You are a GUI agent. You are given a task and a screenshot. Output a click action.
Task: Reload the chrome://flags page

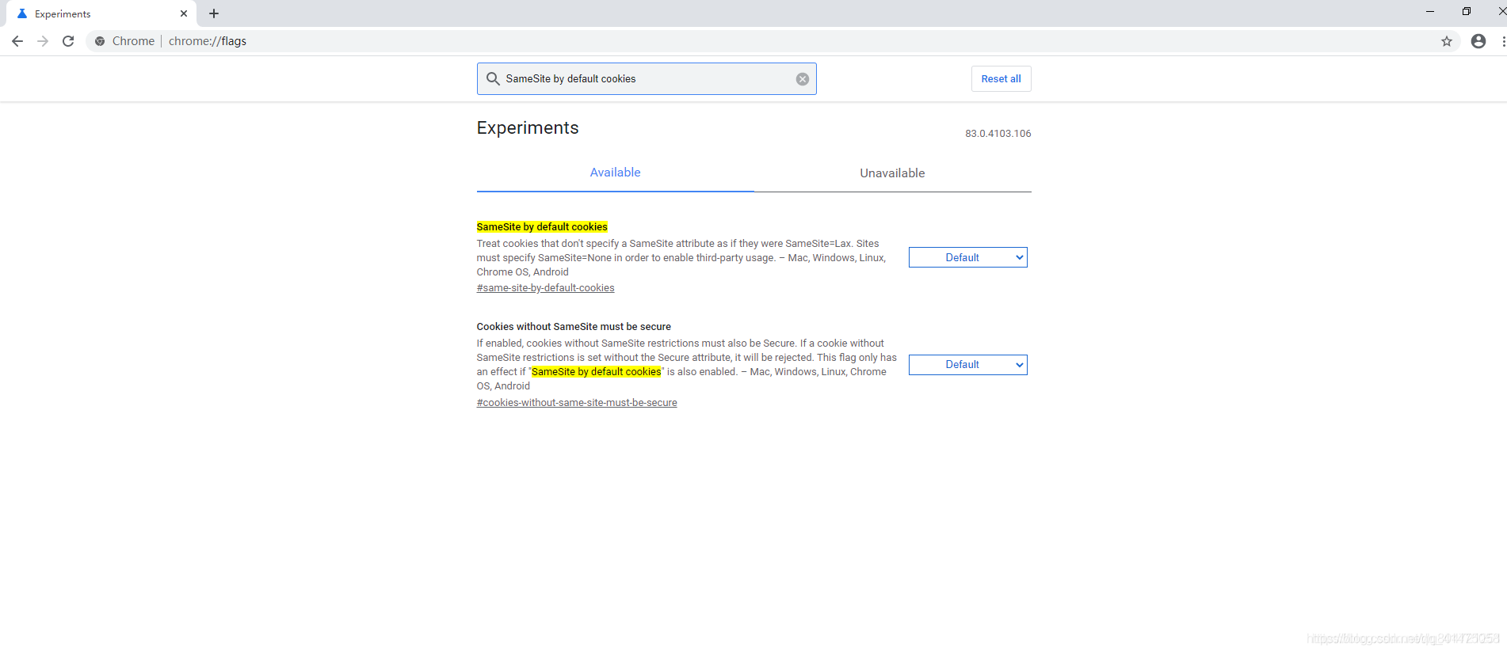[68, 41]
